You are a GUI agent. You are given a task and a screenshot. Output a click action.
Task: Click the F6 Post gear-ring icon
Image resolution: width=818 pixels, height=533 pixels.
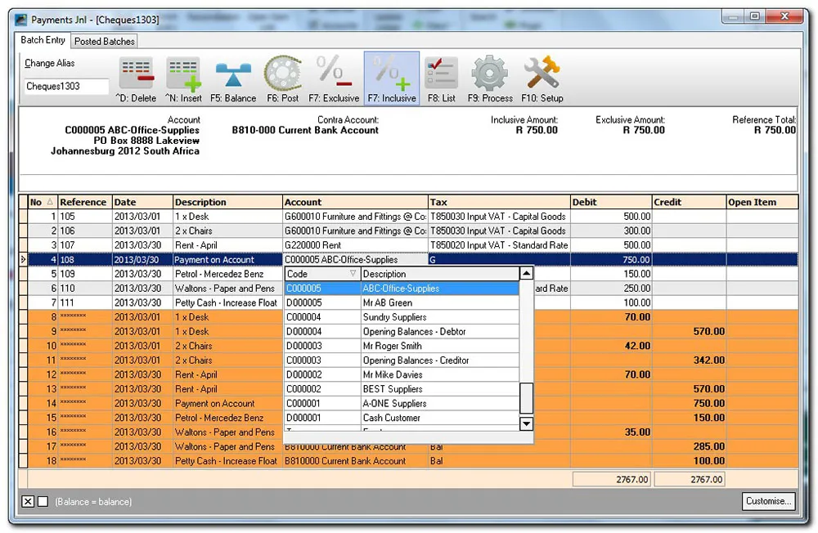click(282, 74)
